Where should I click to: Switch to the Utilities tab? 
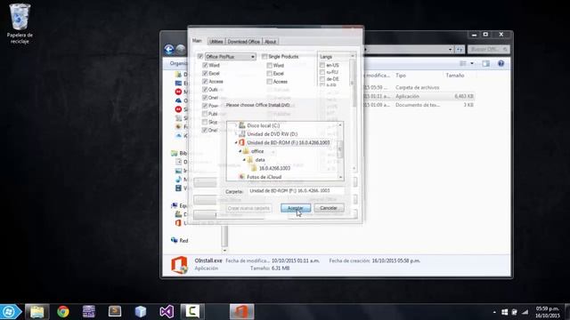[216, 42]
